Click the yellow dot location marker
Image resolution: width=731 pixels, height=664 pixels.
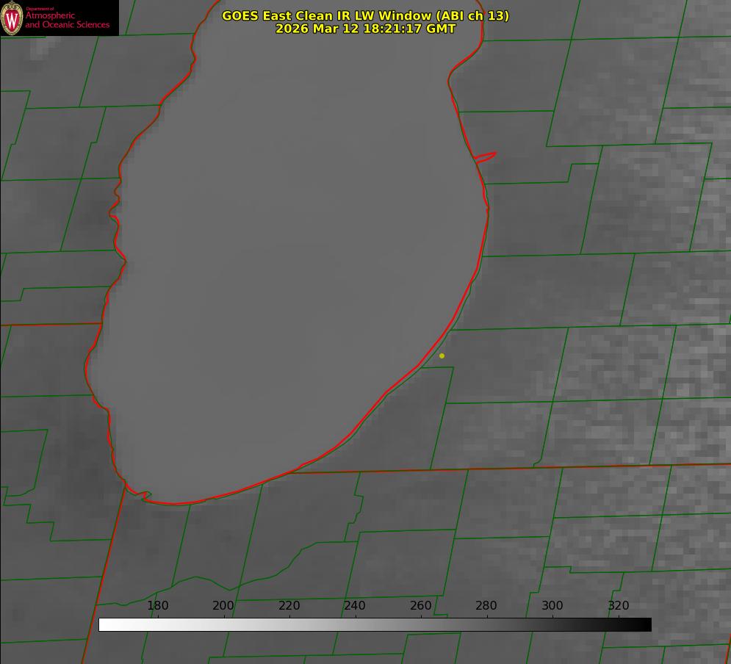pyautogui.click(x=442, y=356)
